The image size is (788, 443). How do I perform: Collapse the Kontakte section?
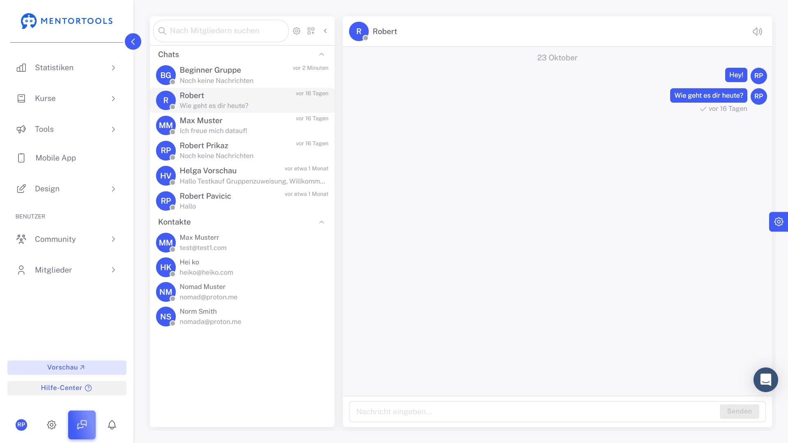[x=321, y=222]
